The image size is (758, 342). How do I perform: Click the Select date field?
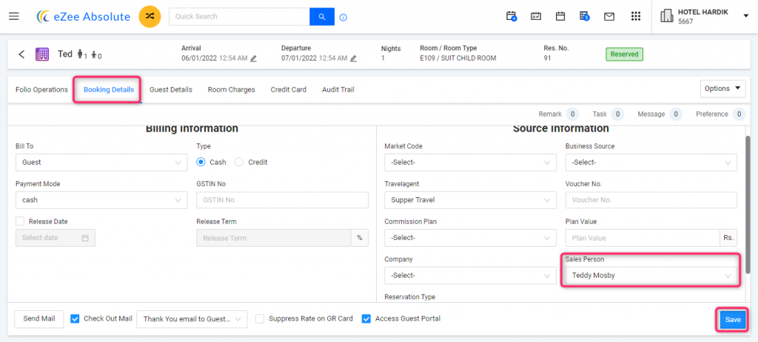point(55,238)
